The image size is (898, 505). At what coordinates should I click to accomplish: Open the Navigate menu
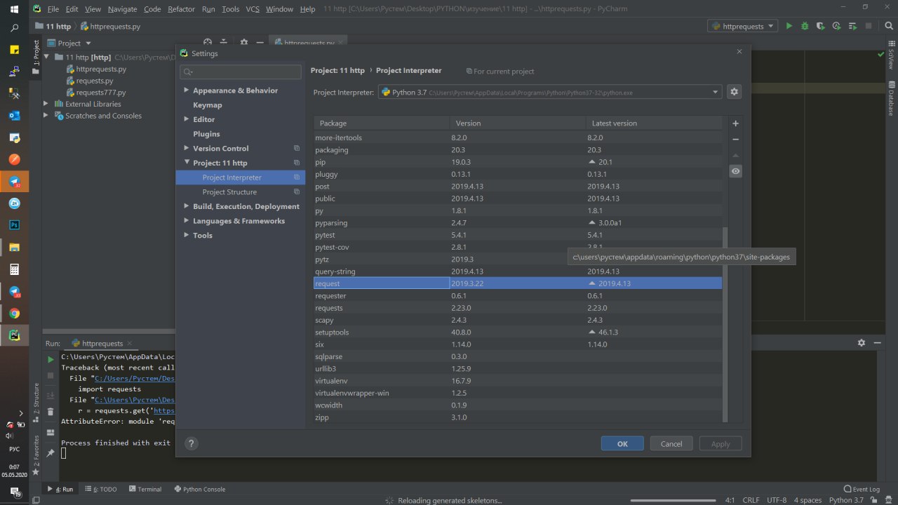tap(122, 9)
